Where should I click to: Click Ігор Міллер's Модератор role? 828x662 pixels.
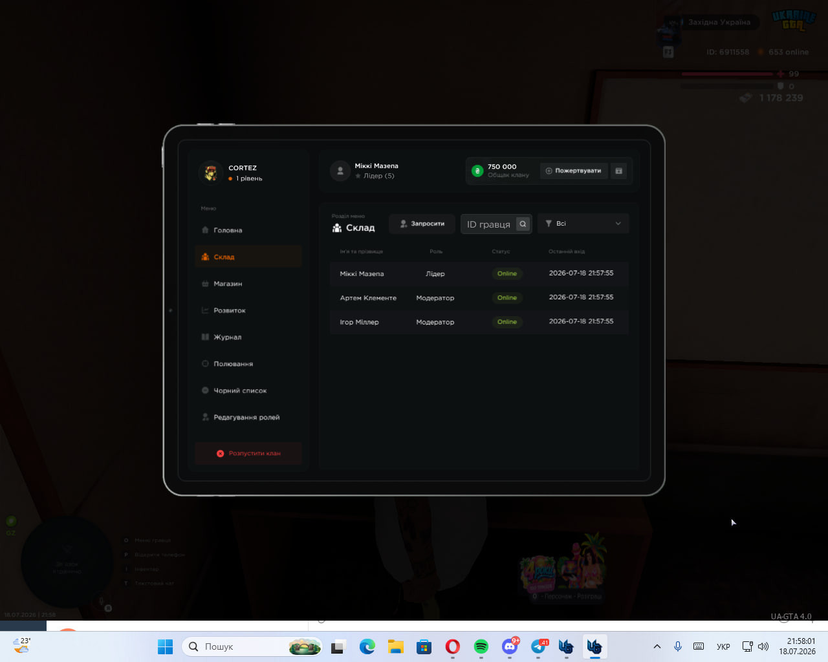(x=435, y=322)
